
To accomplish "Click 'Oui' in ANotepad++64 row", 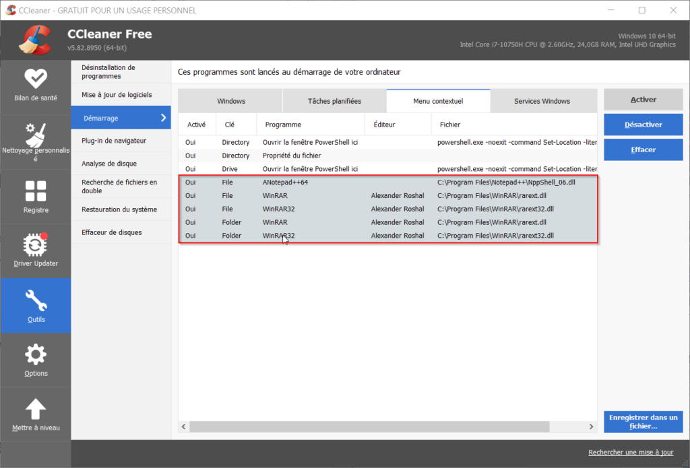I will tap(191, 182).
